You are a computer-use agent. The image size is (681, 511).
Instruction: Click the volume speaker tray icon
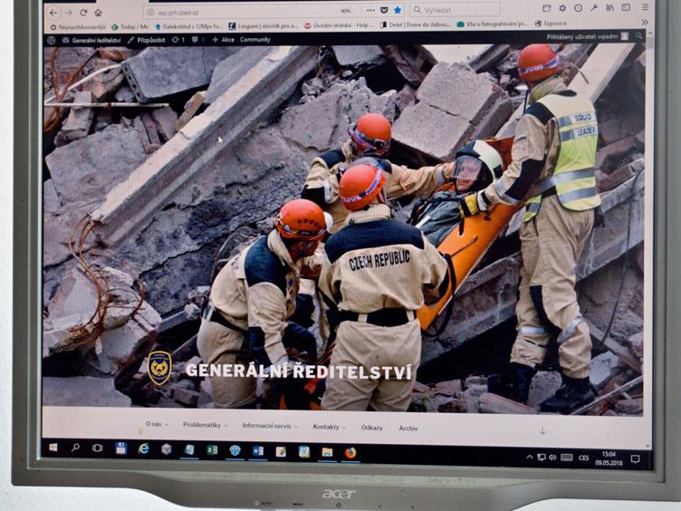click(x=552, y=458)
